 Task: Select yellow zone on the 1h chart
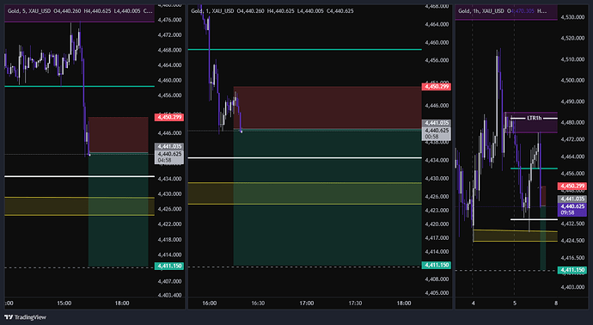[515, 236]
